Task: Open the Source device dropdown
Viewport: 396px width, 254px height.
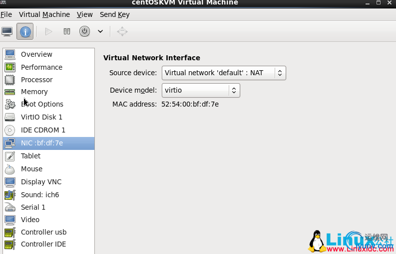Action: click(x=224, y=73)
